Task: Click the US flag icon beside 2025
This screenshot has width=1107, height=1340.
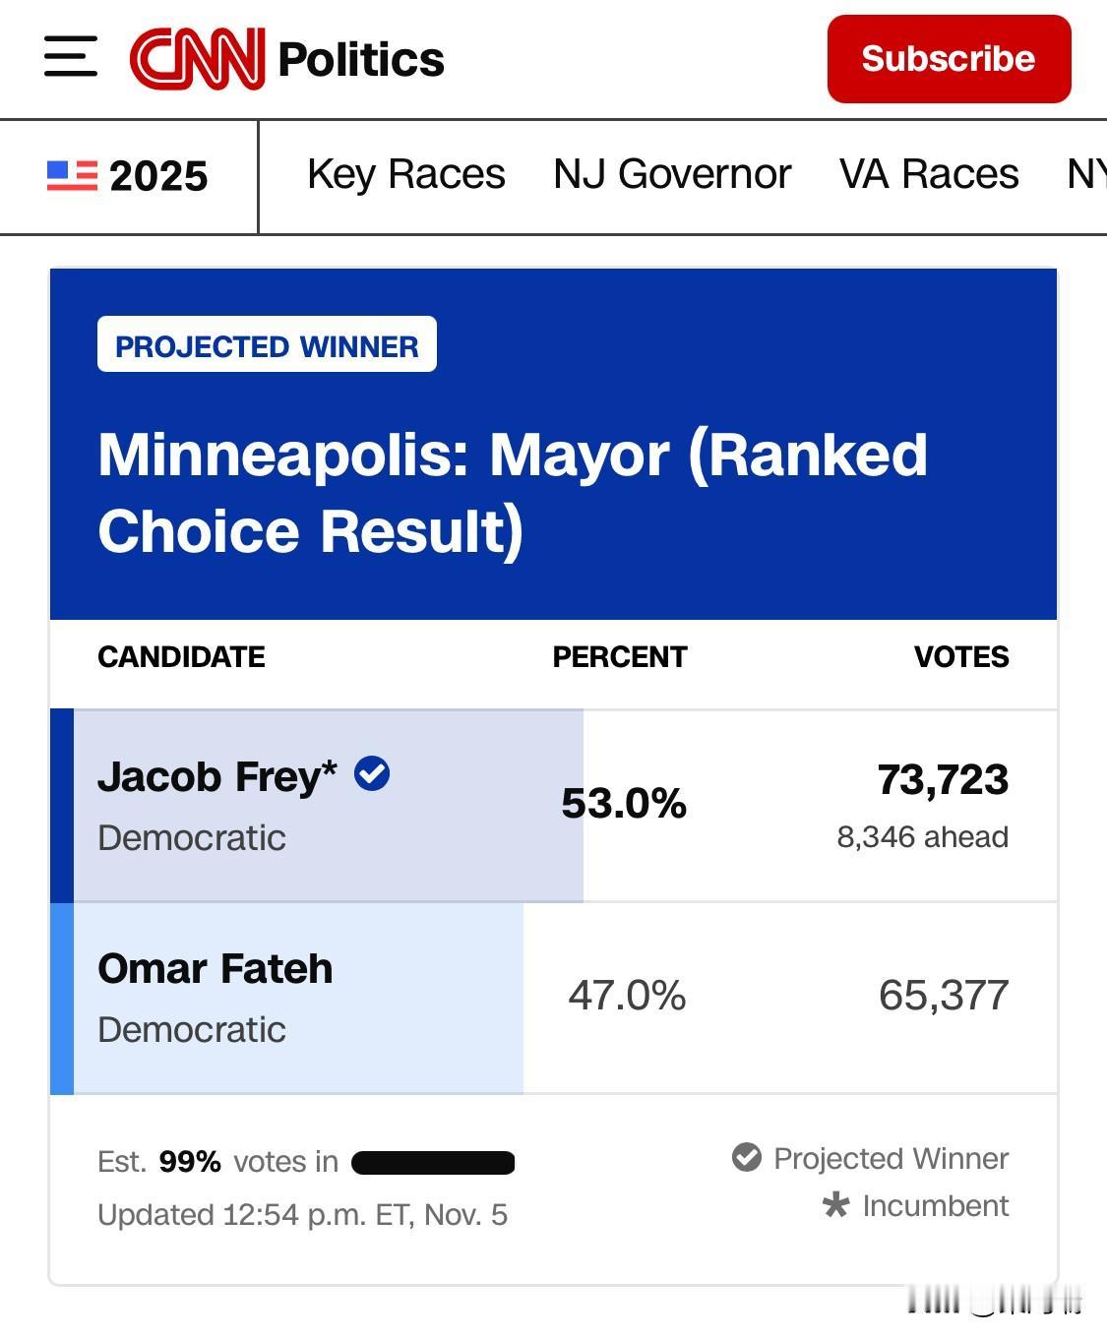Action: tap(72, 176)
